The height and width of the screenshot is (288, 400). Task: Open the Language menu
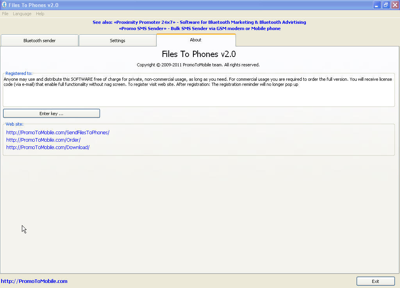(22, 14)
